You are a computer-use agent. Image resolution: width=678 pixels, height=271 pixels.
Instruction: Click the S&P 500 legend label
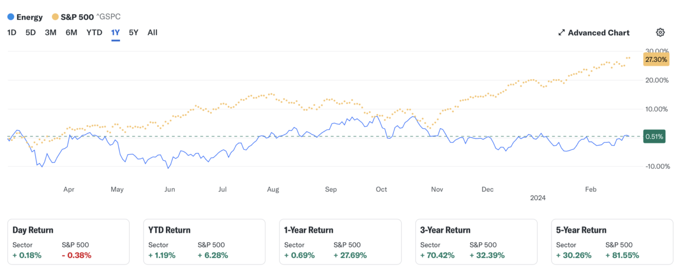point(77,17)
